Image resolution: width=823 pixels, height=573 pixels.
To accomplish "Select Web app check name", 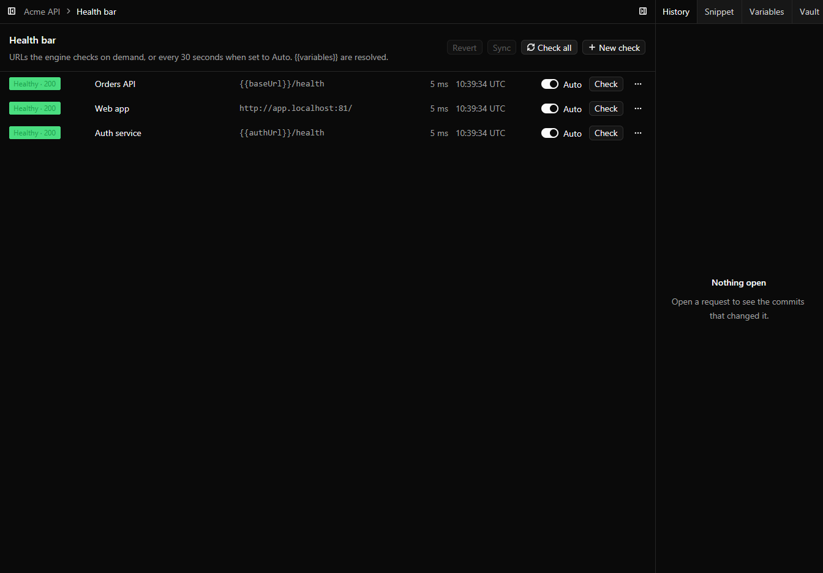I will tap(112, 108).
